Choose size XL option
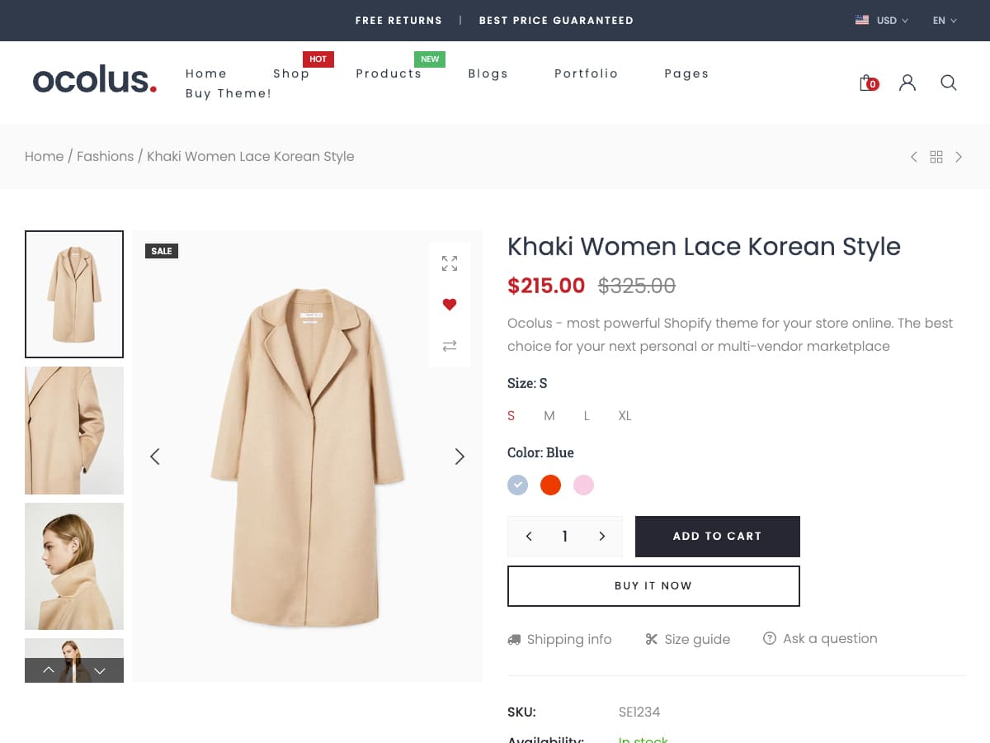Viewport: 990px width, 743px height. click(625, 416)
